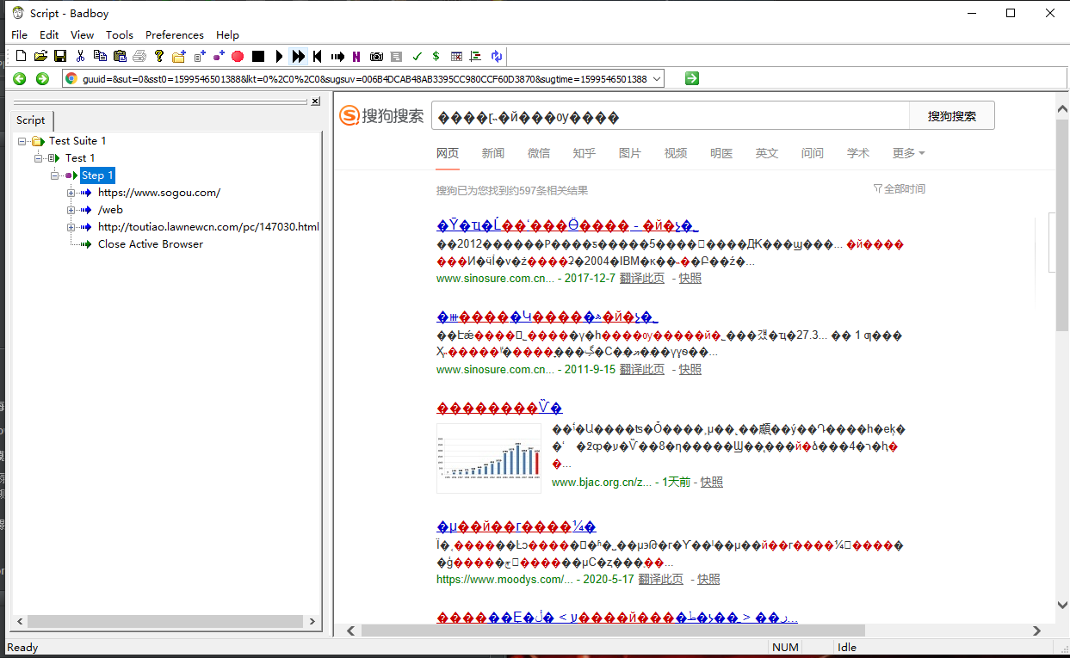Switch to the 知乎 search tab

584,153
